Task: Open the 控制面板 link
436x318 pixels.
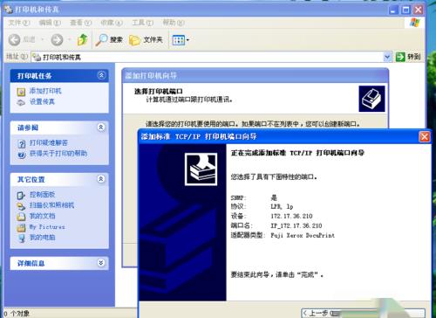Action: tap(42, 195)
